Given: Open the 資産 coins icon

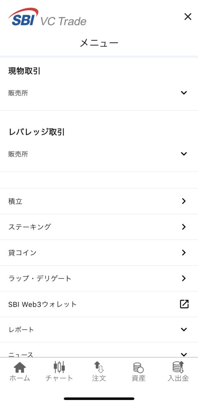Looking at the screenshot, I should pos(138,367).
